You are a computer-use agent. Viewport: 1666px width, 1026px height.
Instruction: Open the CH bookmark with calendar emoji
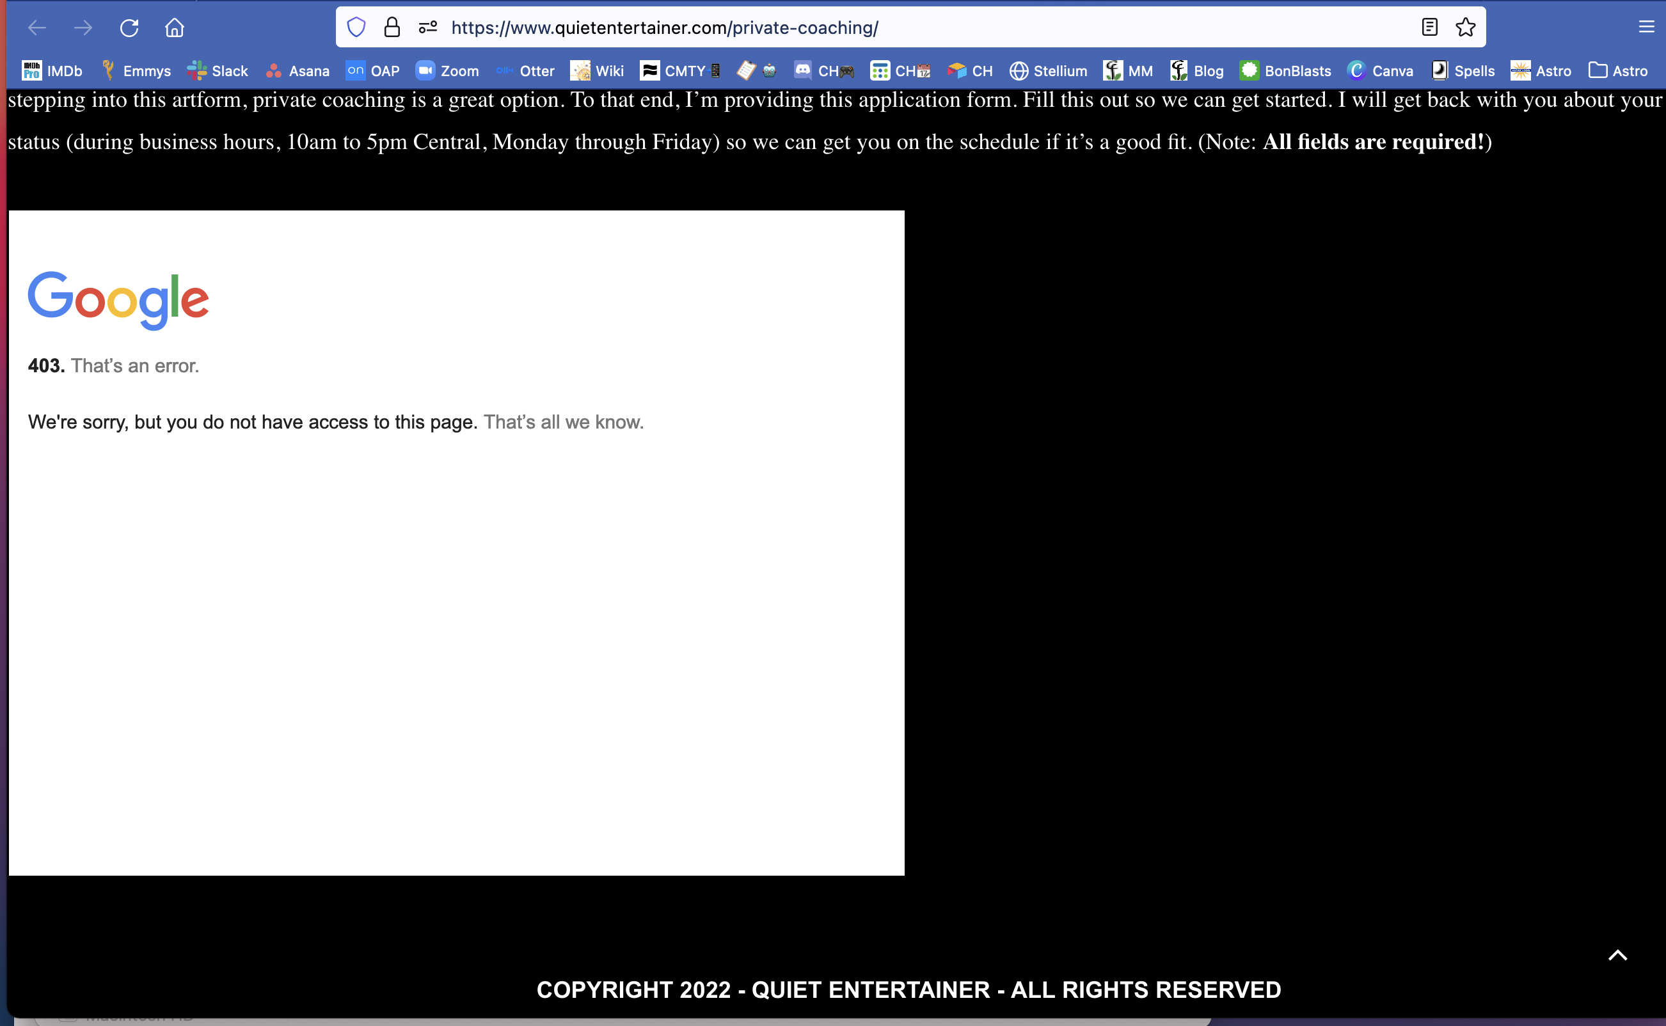901,70
